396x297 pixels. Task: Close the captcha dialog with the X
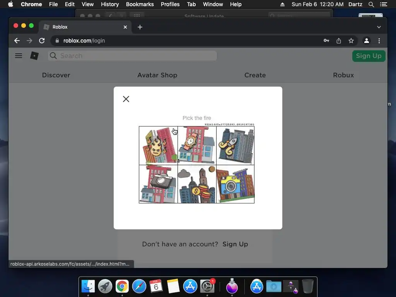[x=126, y=99]
